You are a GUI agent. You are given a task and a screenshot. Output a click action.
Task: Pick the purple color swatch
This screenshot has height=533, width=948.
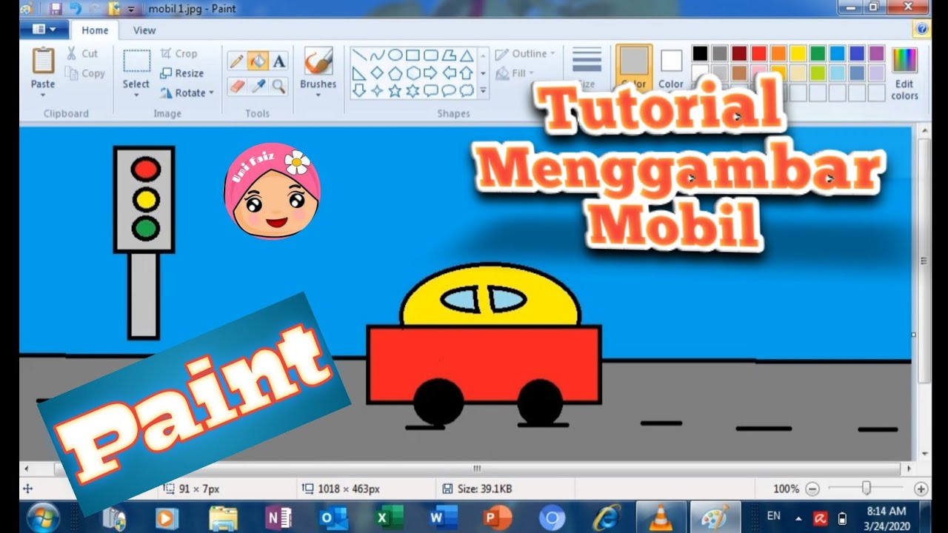point(876,53)
